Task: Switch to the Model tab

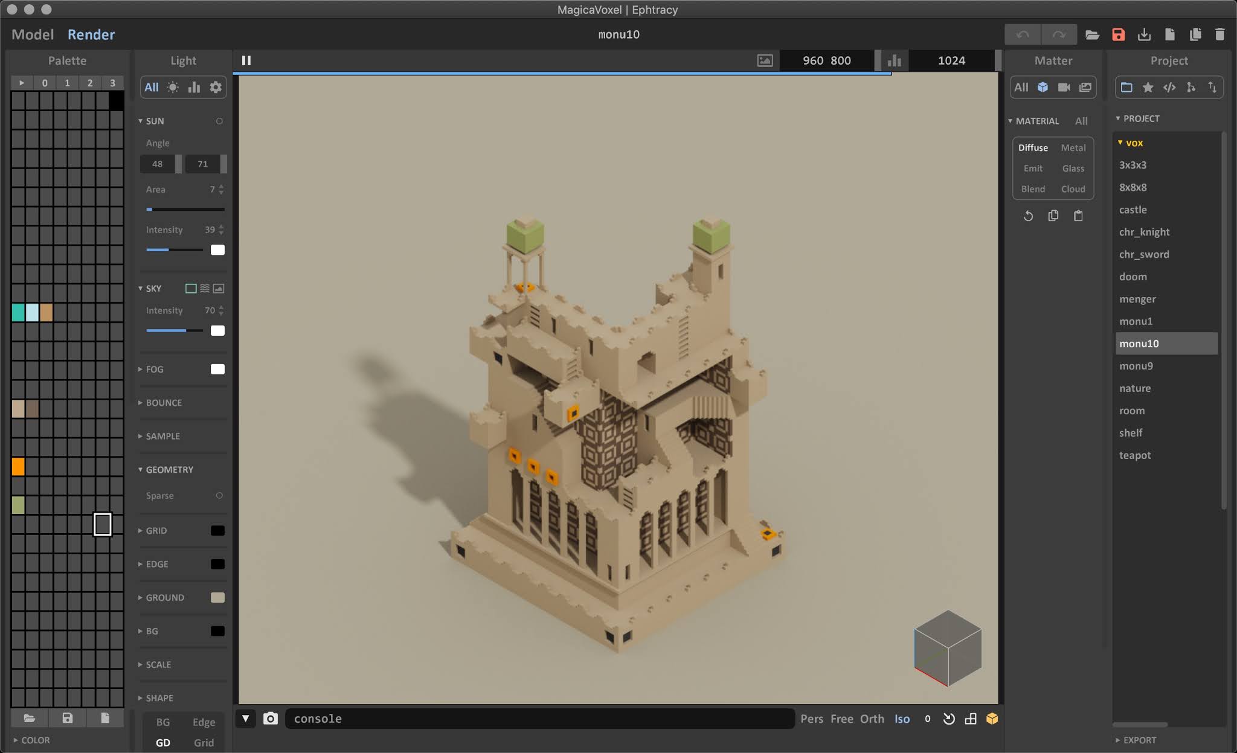Action: (x=32, y=34)
